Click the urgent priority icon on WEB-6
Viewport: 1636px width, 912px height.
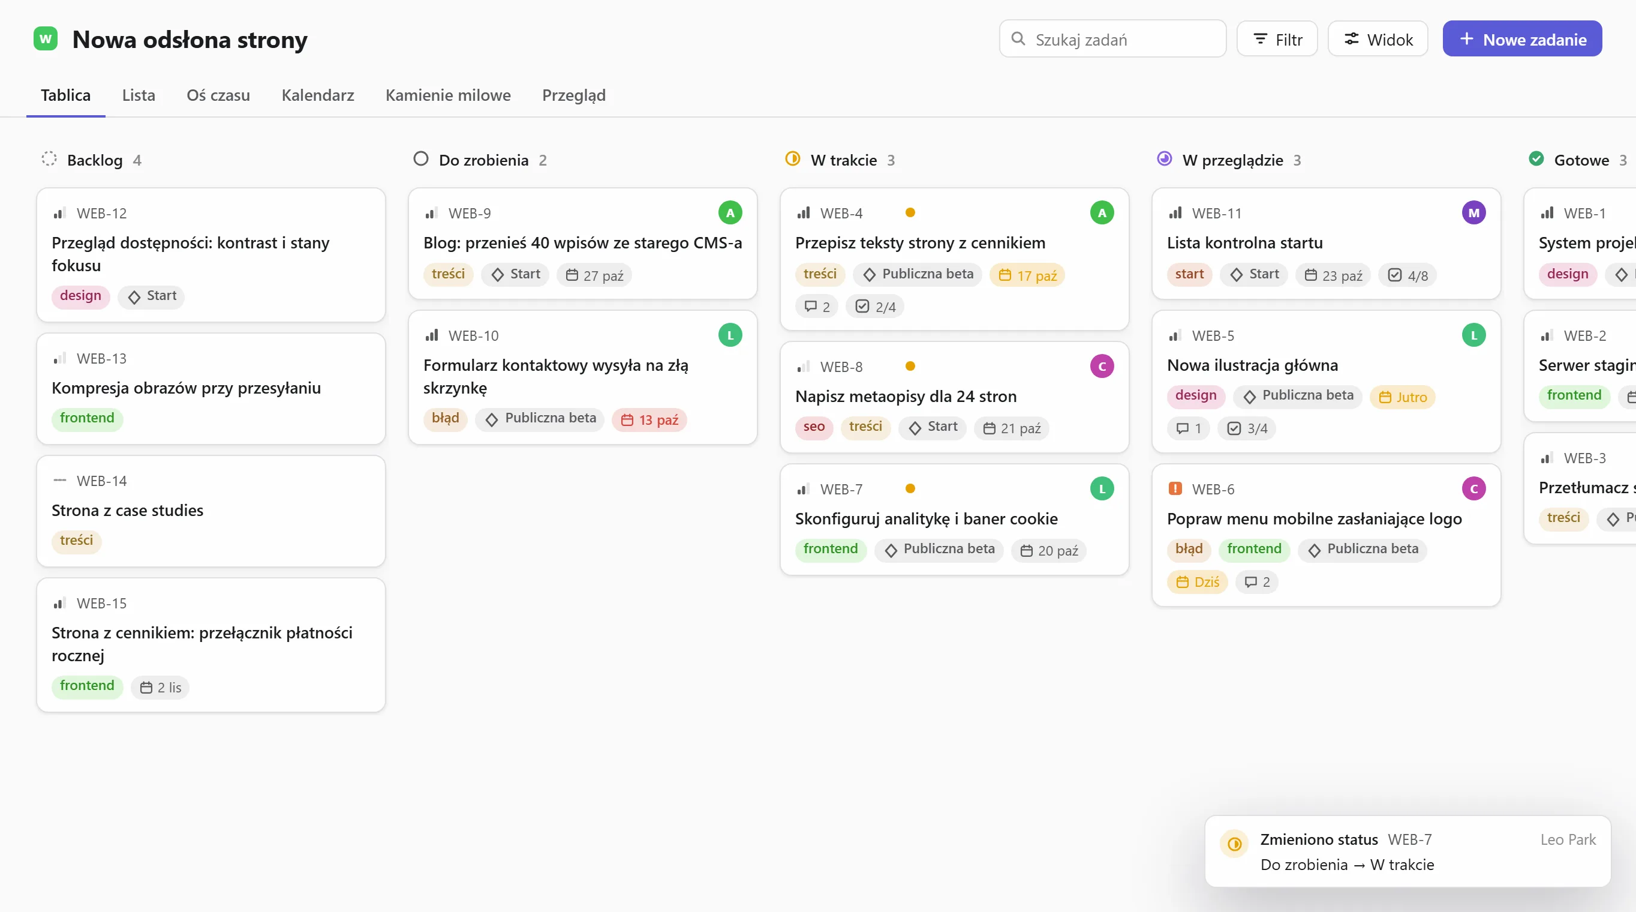pos(1175,489)
